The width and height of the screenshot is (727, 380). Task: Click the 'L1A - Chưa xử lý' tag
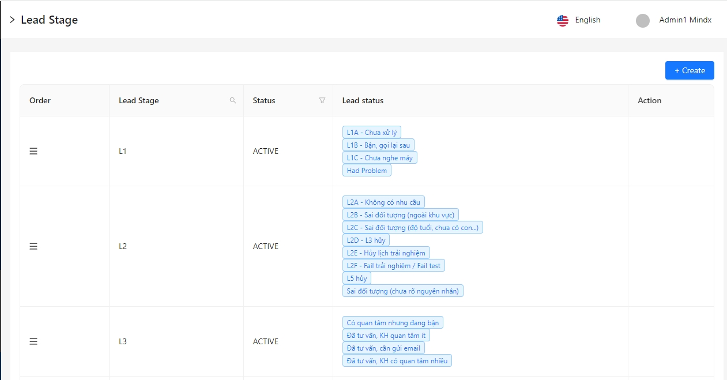[x=371, y=133]
